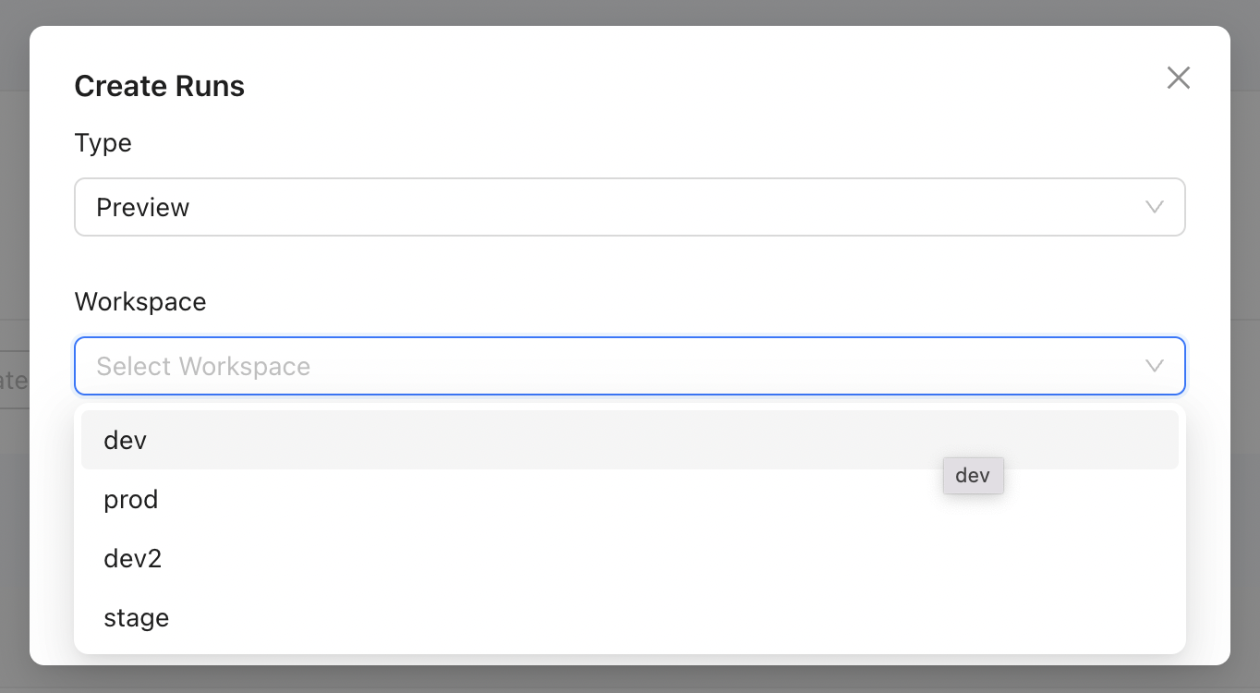Select the dev workspace option
The height and width of the screenshot is (693, 1260).
coord(126,440)
